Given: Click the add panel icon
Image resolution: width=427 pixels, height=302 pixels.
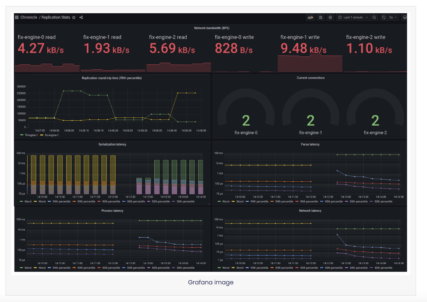Looking at the screenshot, I should pos(310,17).
